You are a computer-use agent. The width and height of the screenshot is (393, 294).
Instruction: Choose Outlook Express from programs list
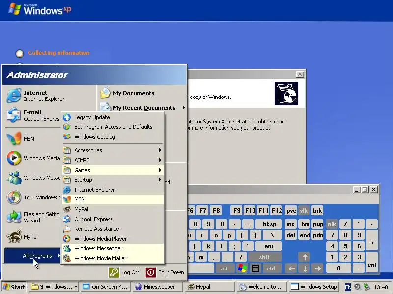(x=113, y=219)
